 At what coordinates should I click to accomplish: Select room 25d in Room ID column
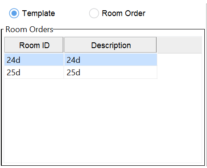click(34, 72)
